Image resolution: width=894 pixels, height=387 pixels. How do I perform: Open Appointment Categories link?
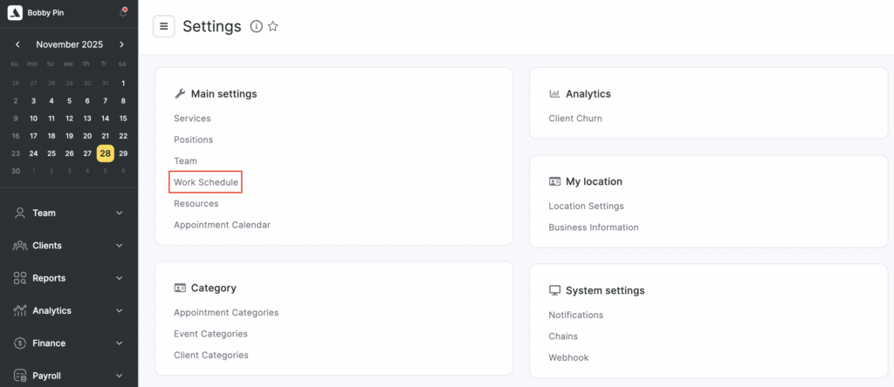coord(226,312)
